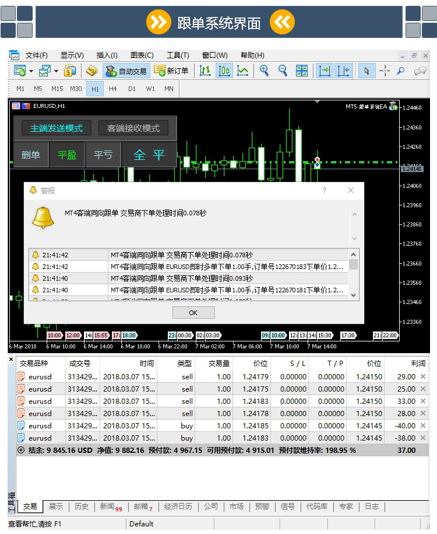Open the 文件(F) menu

point(36,55)
